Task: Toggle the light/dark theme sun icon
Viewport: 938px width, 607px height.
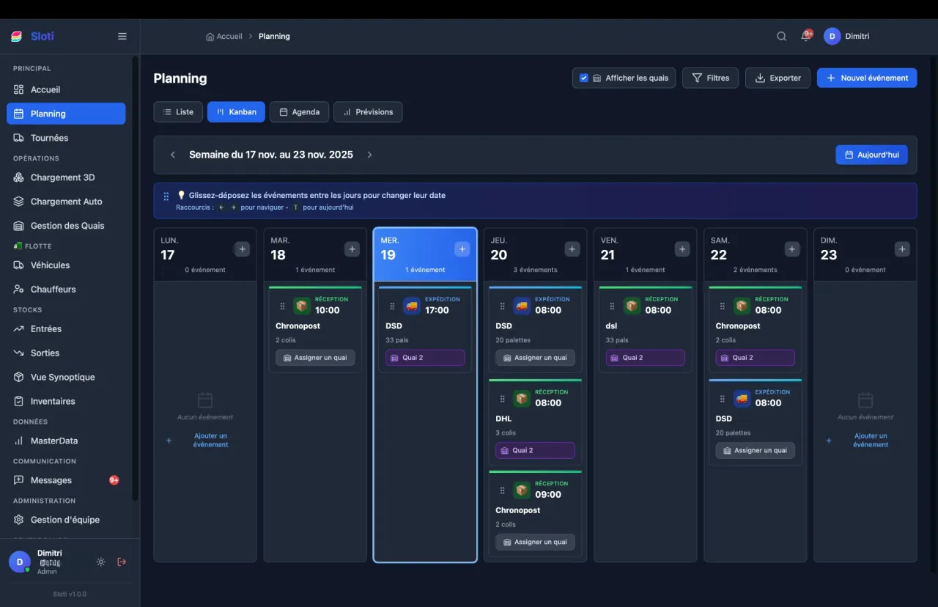Action: [x=100, y=562]
